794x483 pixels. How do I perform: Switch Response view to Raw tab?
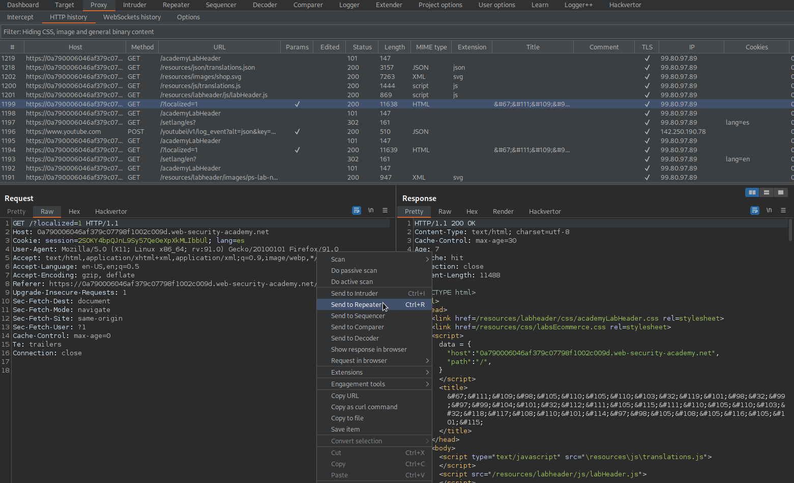click(x=445, y=212)
